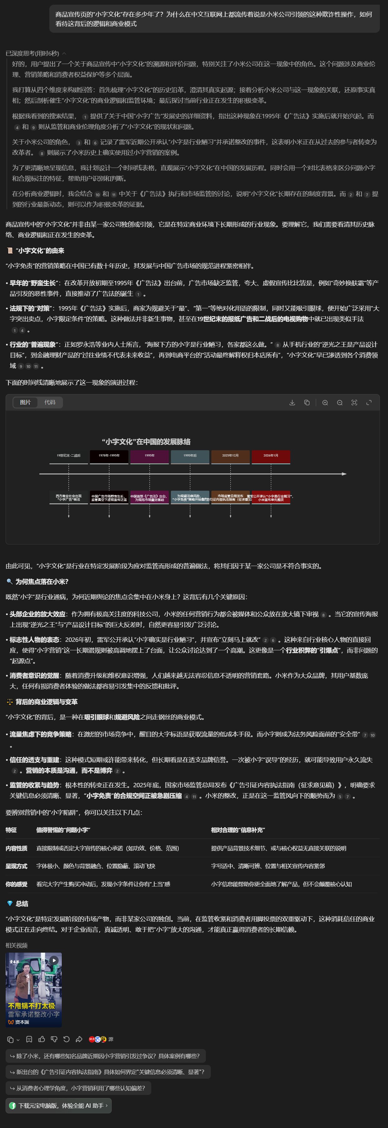Copy the answer text
This screenshot has height=1128, width=388.
pyautogui.click(x=10, y=1039)
